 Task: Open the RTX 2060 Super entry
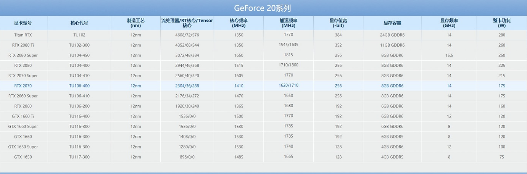tap(23, 96)
